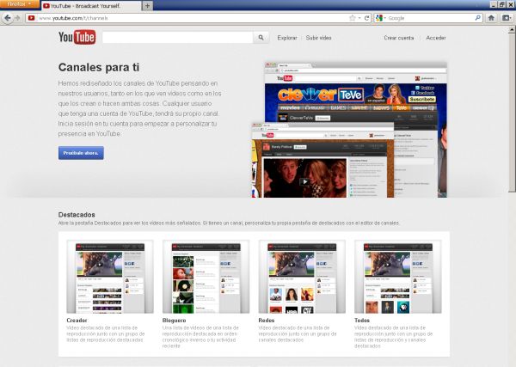Screen dimensions: 516x367
Task: Go back with the browser back arrow
Action: click(7, 18)
